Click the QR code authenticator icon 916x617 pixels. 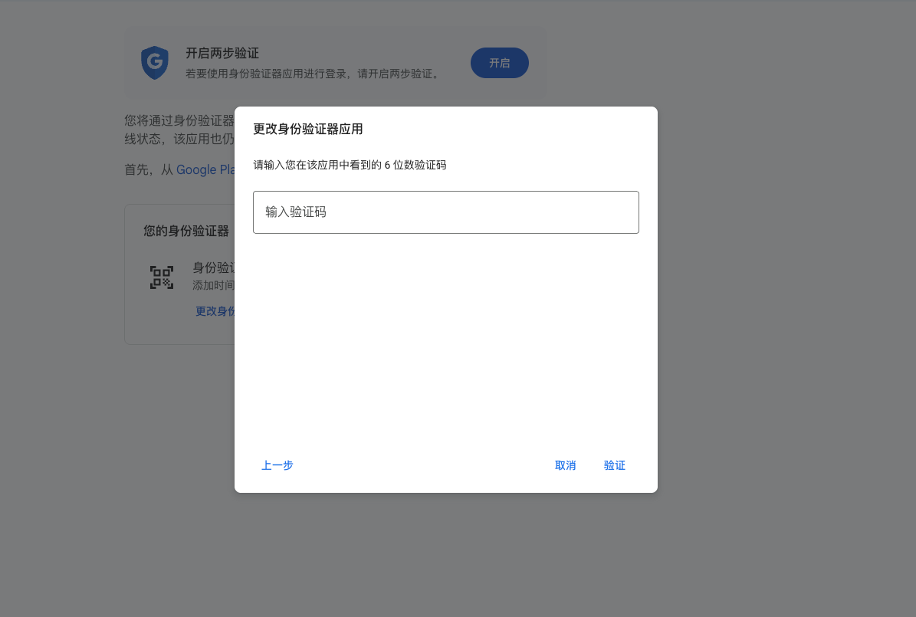click(162, 277)
